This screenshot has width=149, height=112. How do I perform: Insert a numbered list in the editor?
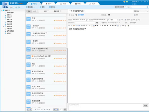click(118, 26)
